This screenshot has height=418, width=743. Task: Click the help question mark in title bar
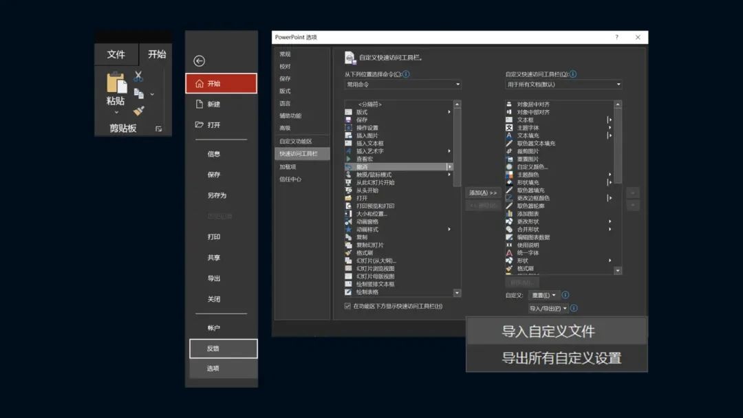tap(616, 37)
